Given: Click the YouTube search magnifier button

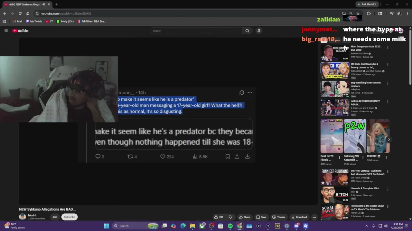Looking at the screenshot, I should click(247, 31).
